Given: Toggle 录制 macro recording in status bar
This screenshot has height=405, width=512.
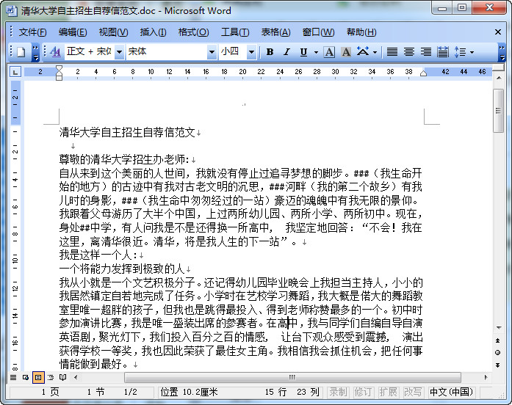Looking at the screenshot, I should [x=338, y=392].
